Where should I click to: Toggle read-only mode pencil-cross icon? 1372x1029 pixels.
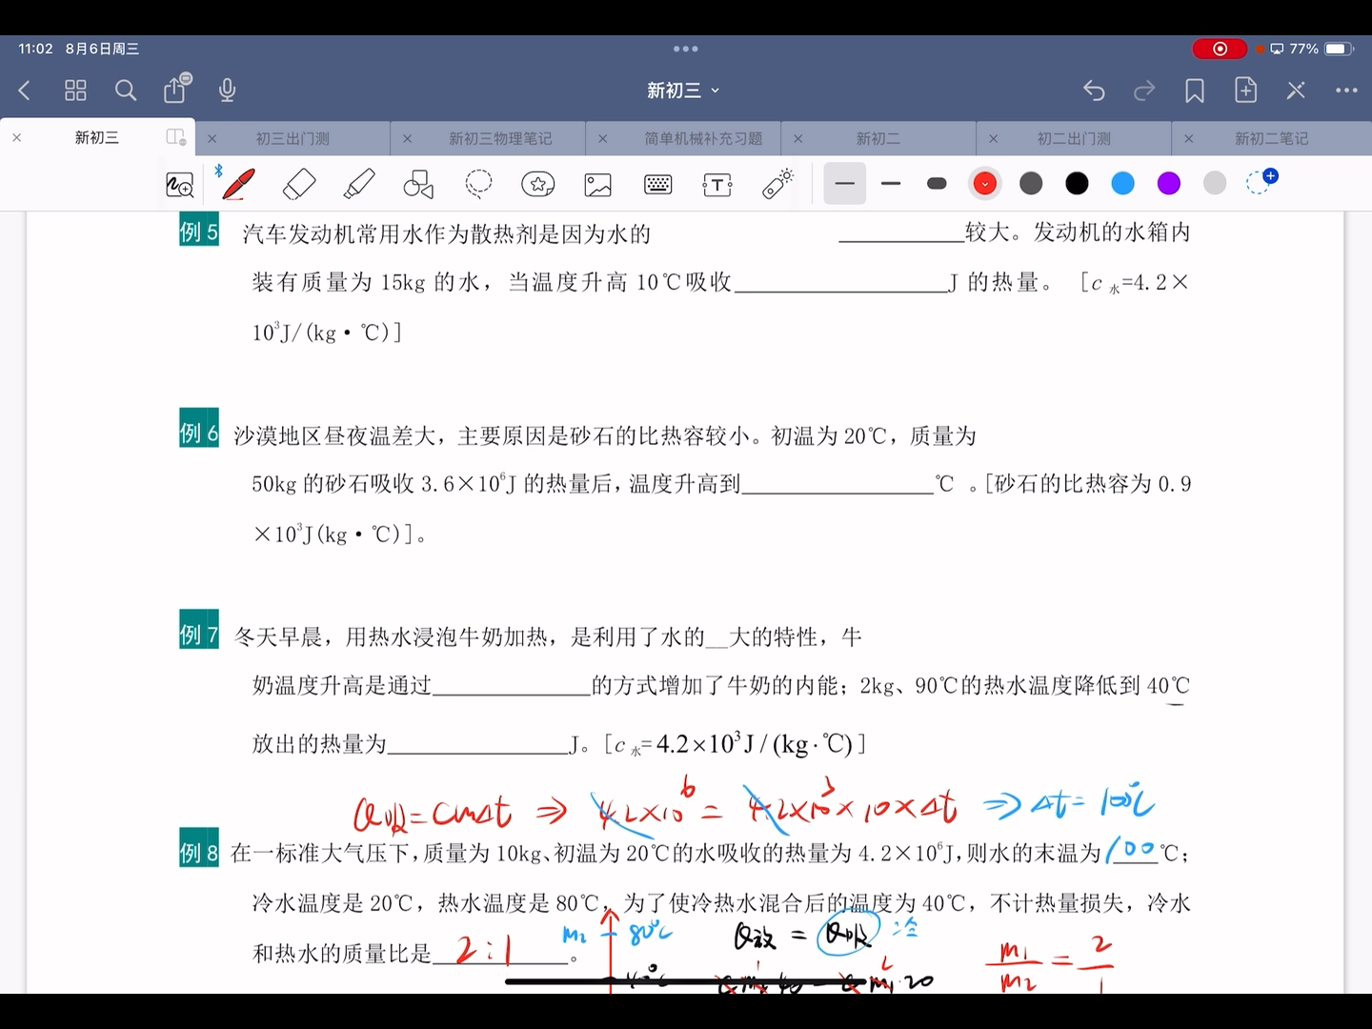point(1296,91)
